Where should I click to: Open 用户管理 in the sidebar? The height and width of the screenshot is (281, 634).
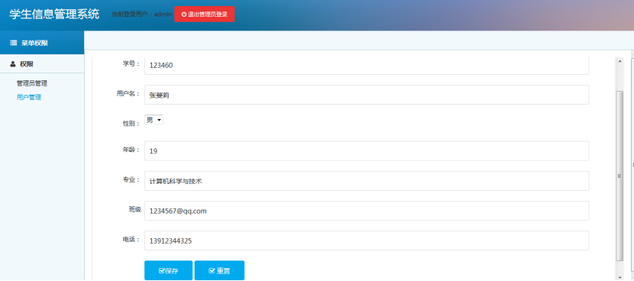point(29,97)
